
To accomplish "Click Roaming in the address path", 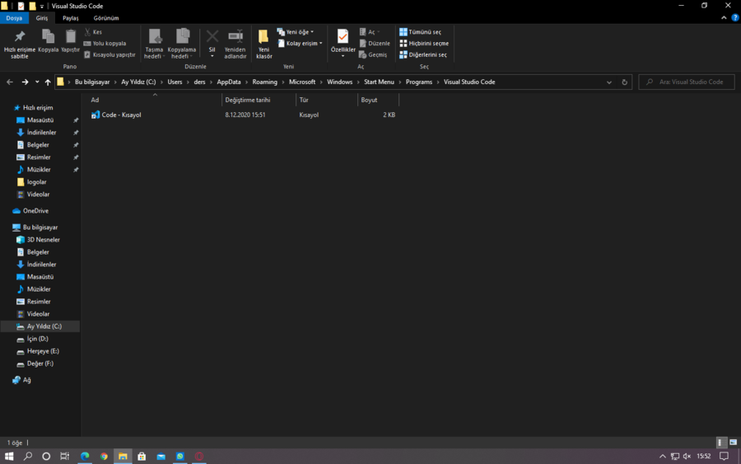I will pyautogui.click(x=264, y=82).
